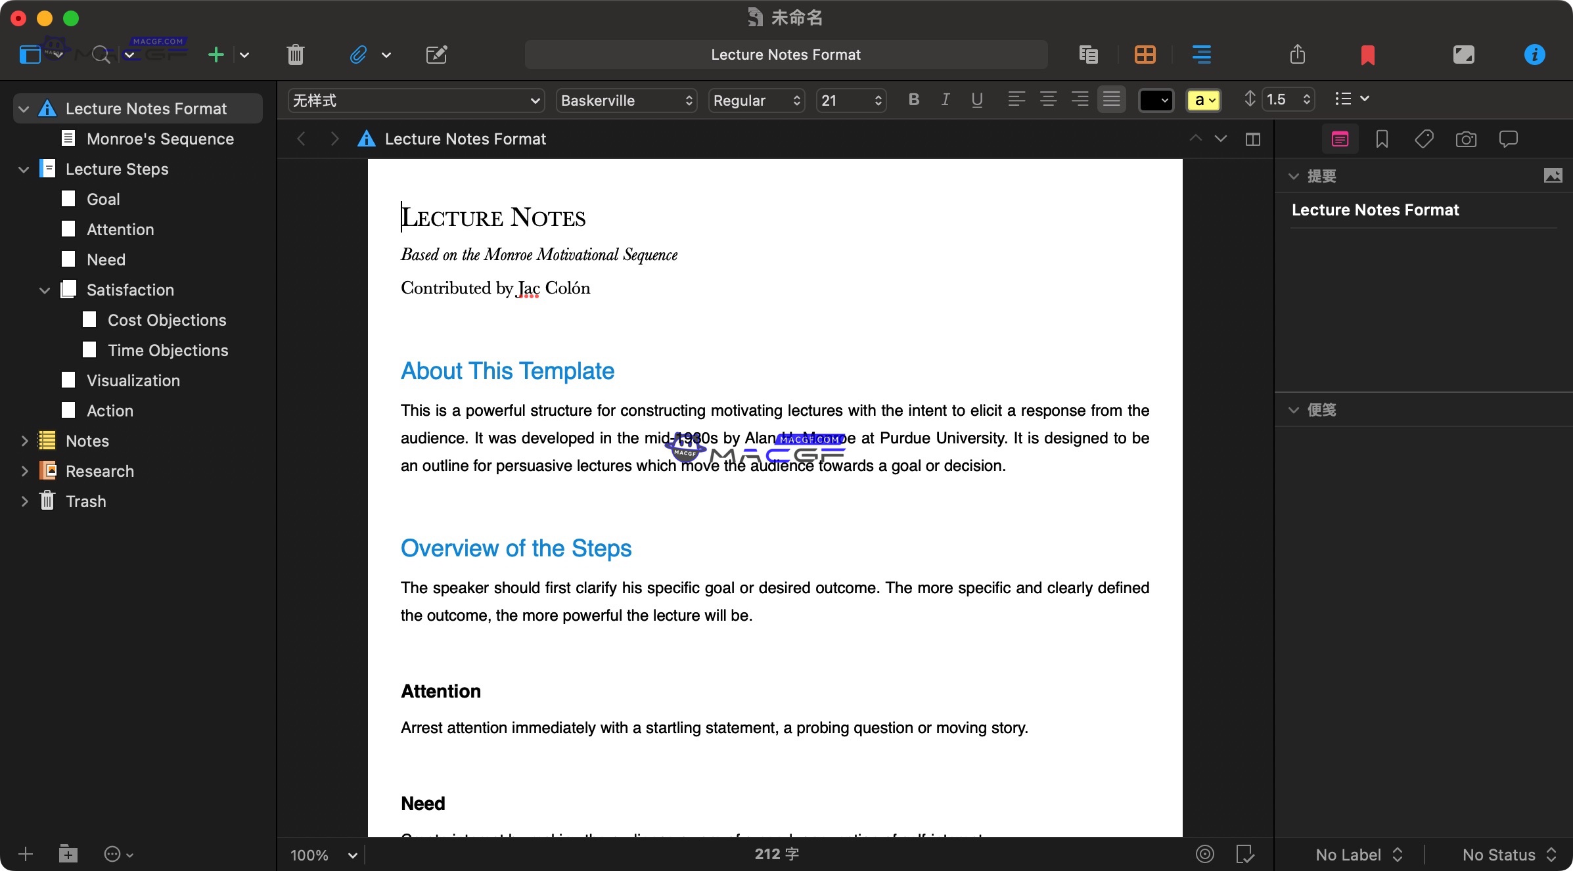Toggle italic formatting
The image size is (1573, 871).
click(945, 100)
